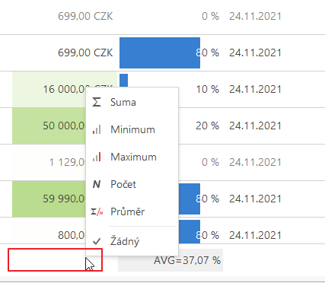The width and height of the screenshot is (325, 283).
Task: Click the checkmark next to Žádný
Action: pos(97,241)
